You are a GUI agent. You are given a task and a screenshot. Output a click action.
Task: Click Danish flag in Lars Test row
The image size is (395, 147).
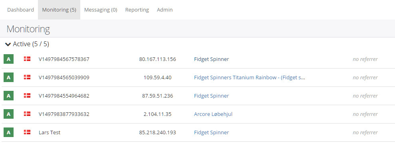[27, 132]
